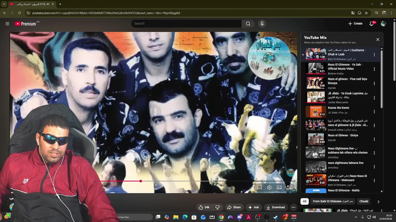
Task: Bookmark this tab with the star
Action: click(x=366, y=13)
